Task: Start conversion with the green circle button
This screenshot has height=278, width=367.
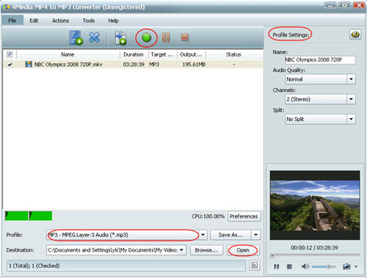Action: (146, 37)
